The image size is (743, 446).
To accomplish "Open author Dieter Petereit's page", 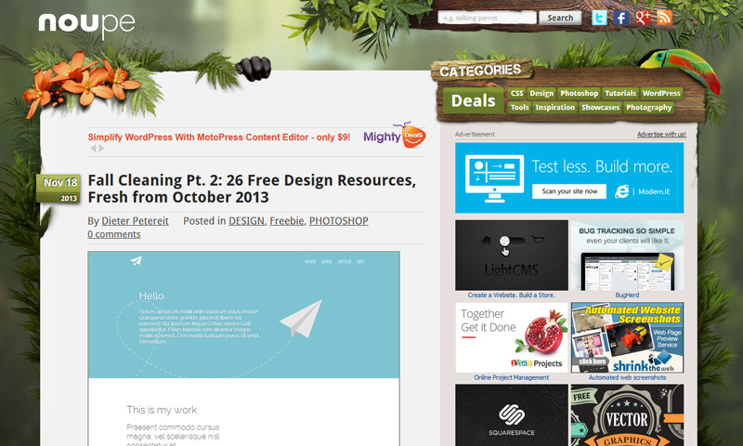I will coord(135,221).
